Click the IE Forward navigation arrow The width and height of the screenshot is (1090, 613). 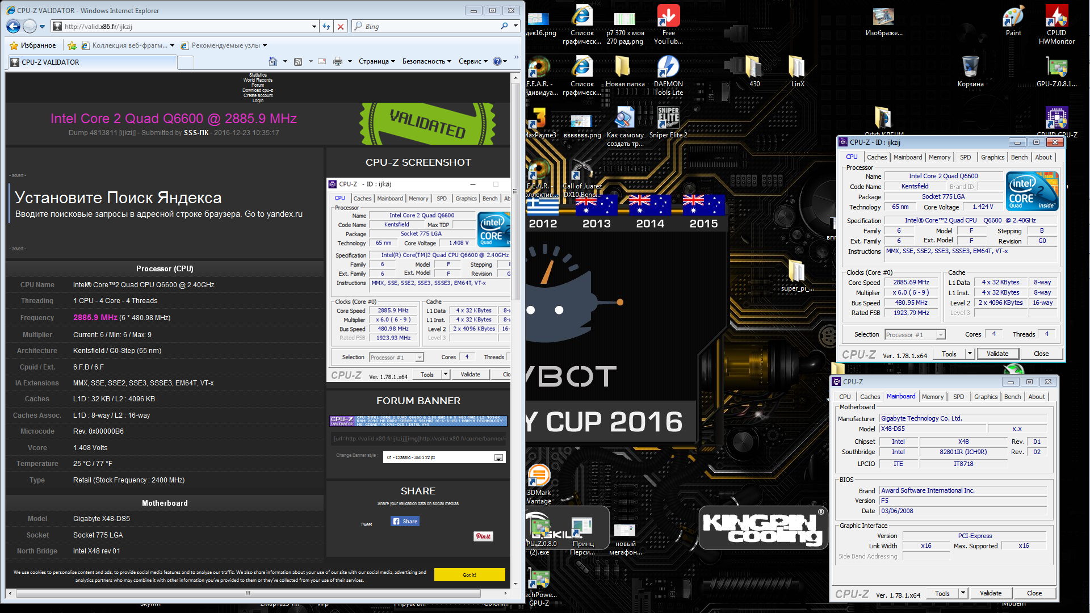30,26
